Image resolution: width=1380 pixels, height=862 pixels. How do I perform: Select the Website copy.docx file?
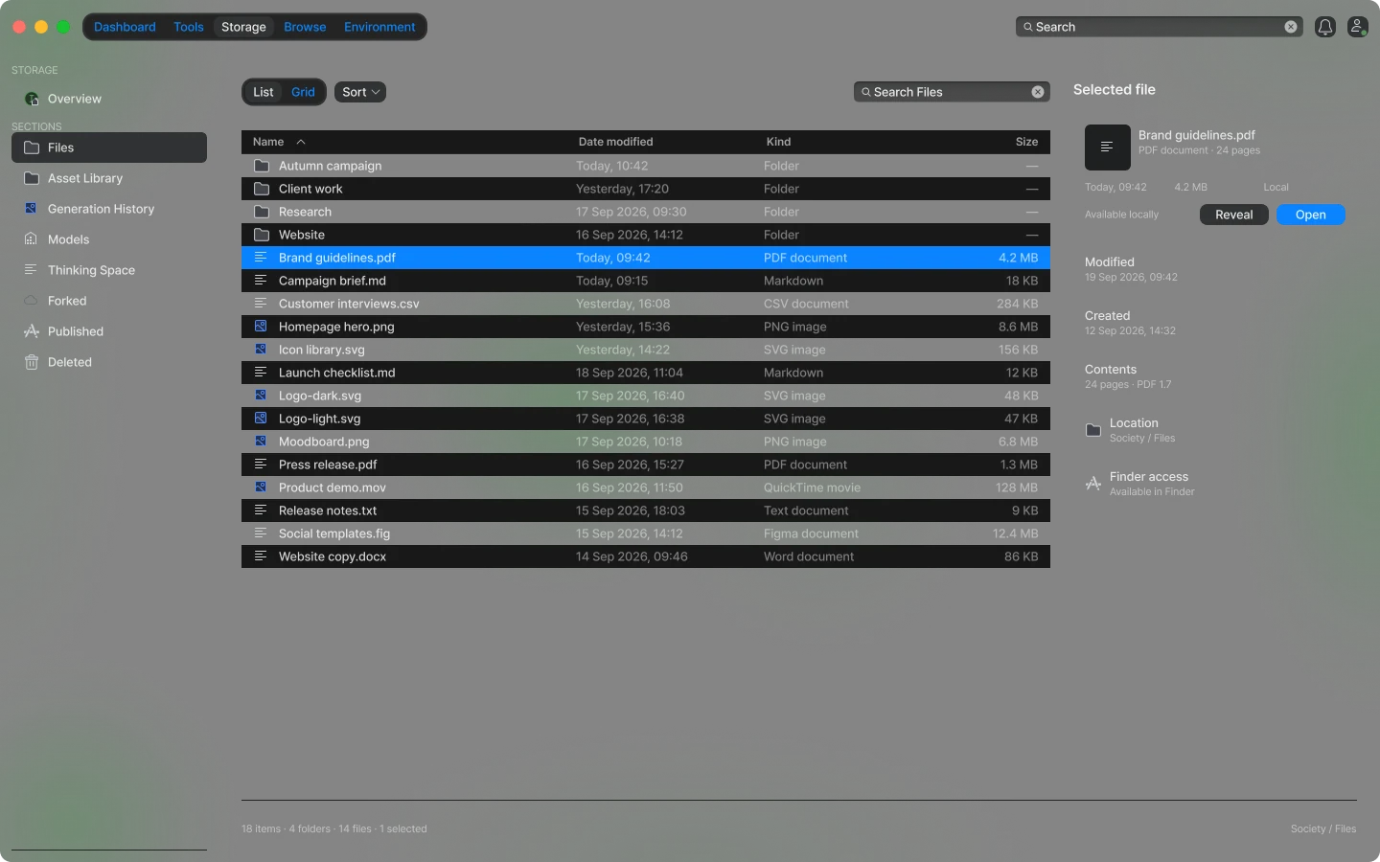[646, 556]
